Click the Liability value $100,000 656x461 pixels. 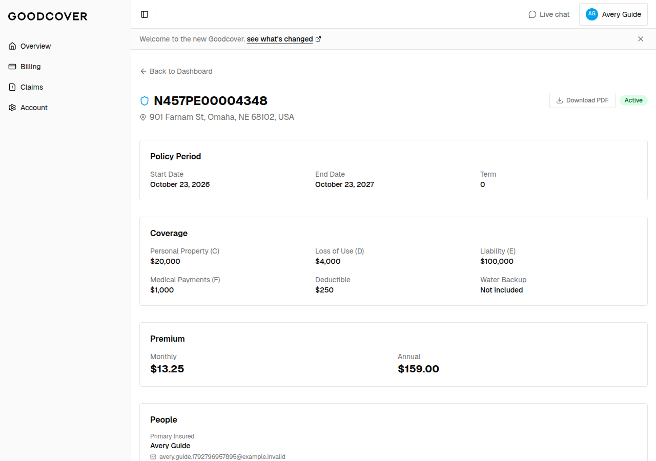[x=497, y=261]
